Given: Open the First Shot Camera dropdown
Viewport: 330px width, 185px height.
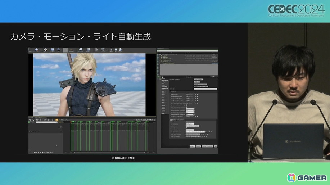Looking at the screenshot, I should 190,124.
